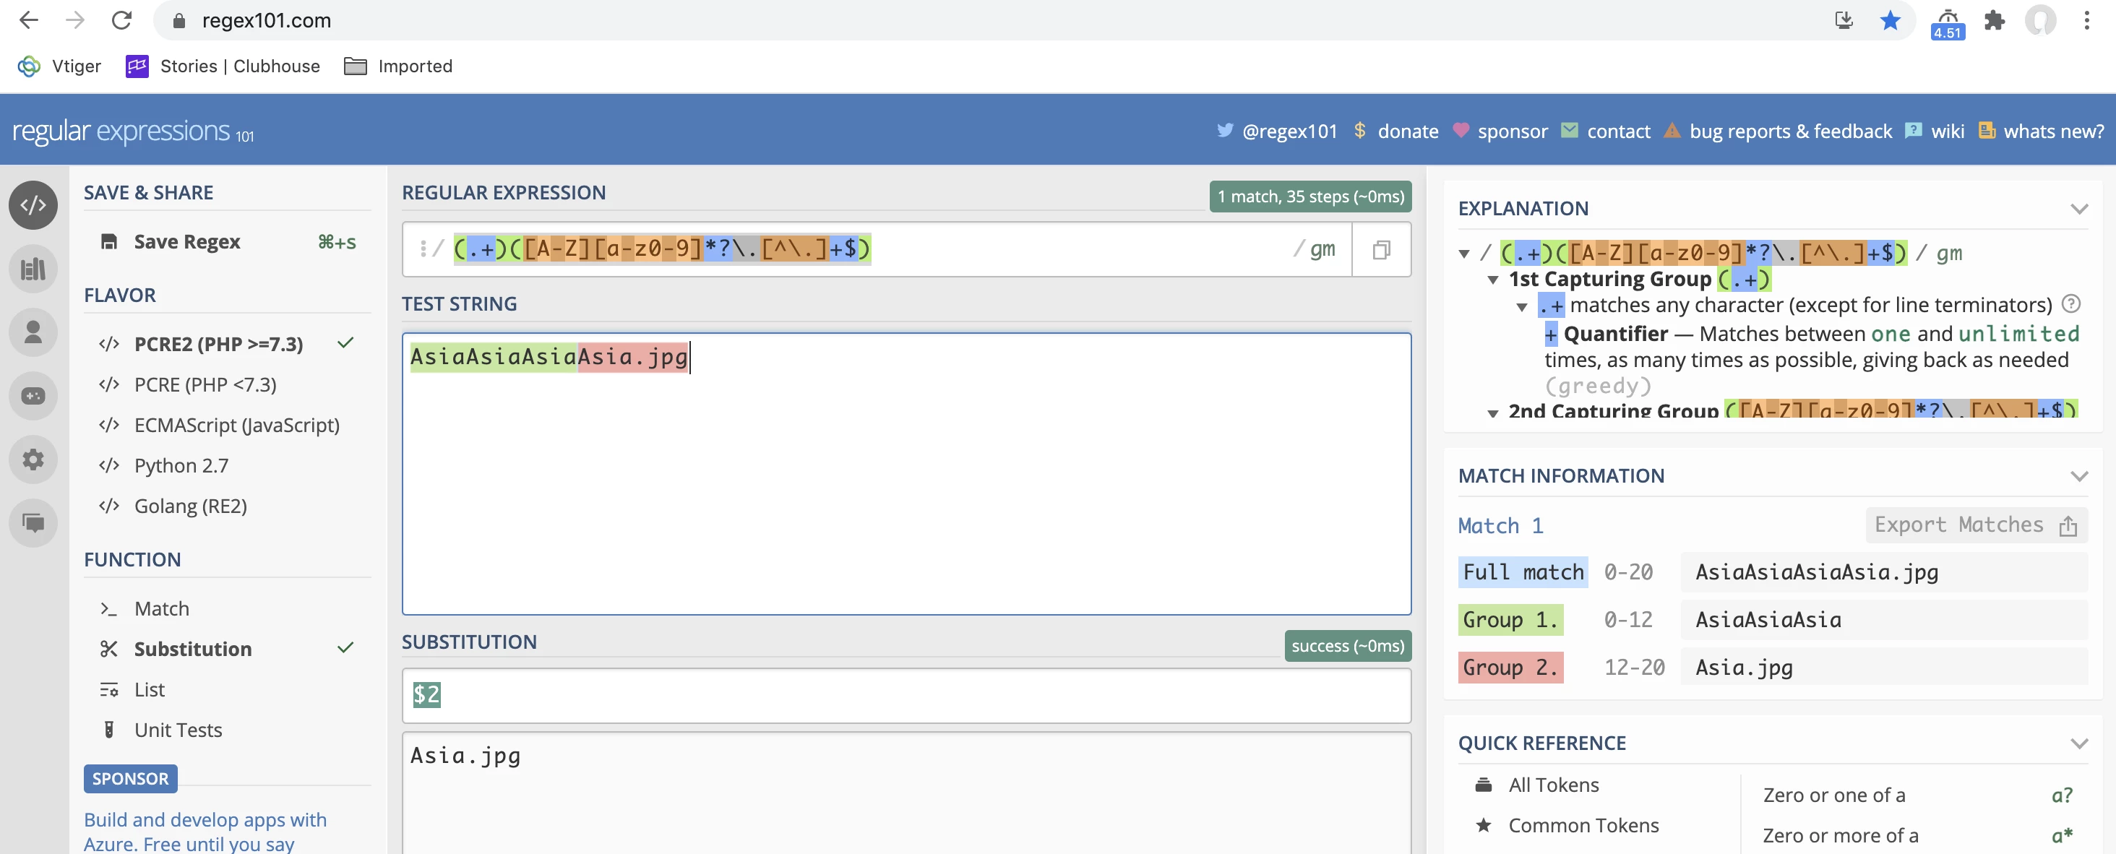Choose the Golang (RE2) flavor

pyautogui.click(x=190, y=506)
